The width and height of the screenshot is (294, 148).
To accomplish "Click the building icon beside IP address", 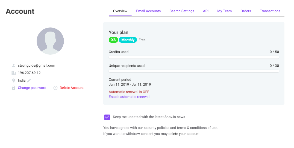I will pyautogui.click(x=14, y=73).
